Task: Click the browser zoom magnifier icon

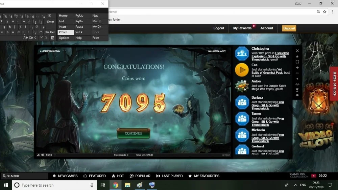Action: click(x=318, y=11)
